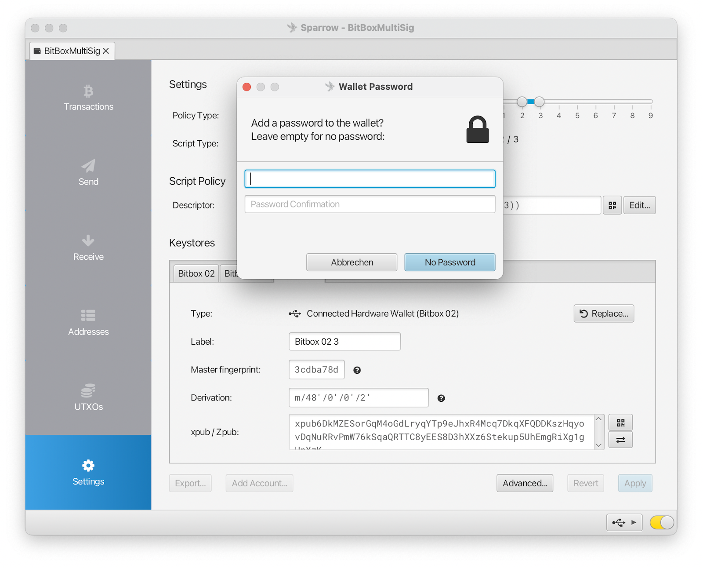703x568 pixels.
Task: Go to the Send panel
Action: point(88,173)
